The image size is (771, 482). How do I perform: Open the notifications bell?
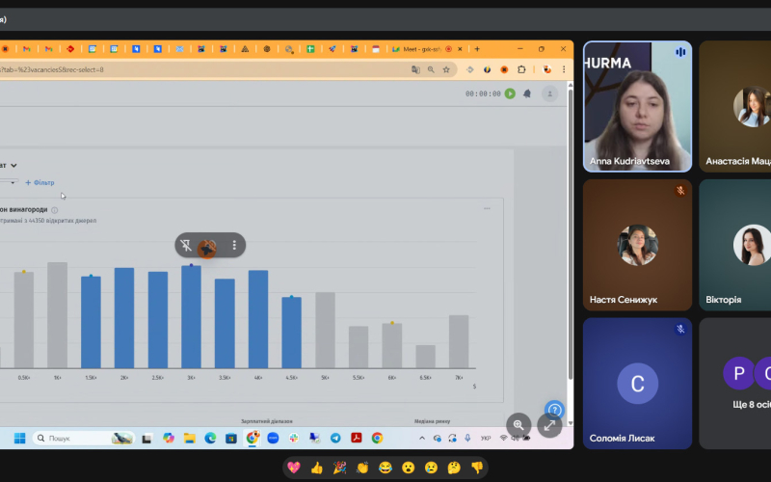tap(527, 94)
